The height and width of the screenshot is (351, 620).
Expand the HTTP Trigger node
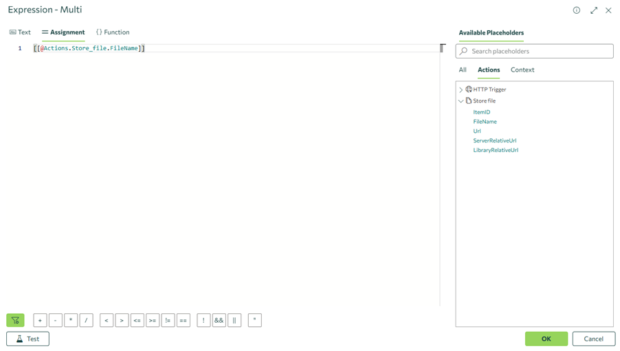click(461, 90)
